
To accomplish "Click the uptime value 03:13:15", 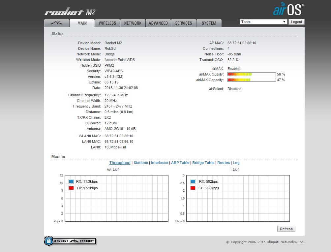I will [111, 82].
